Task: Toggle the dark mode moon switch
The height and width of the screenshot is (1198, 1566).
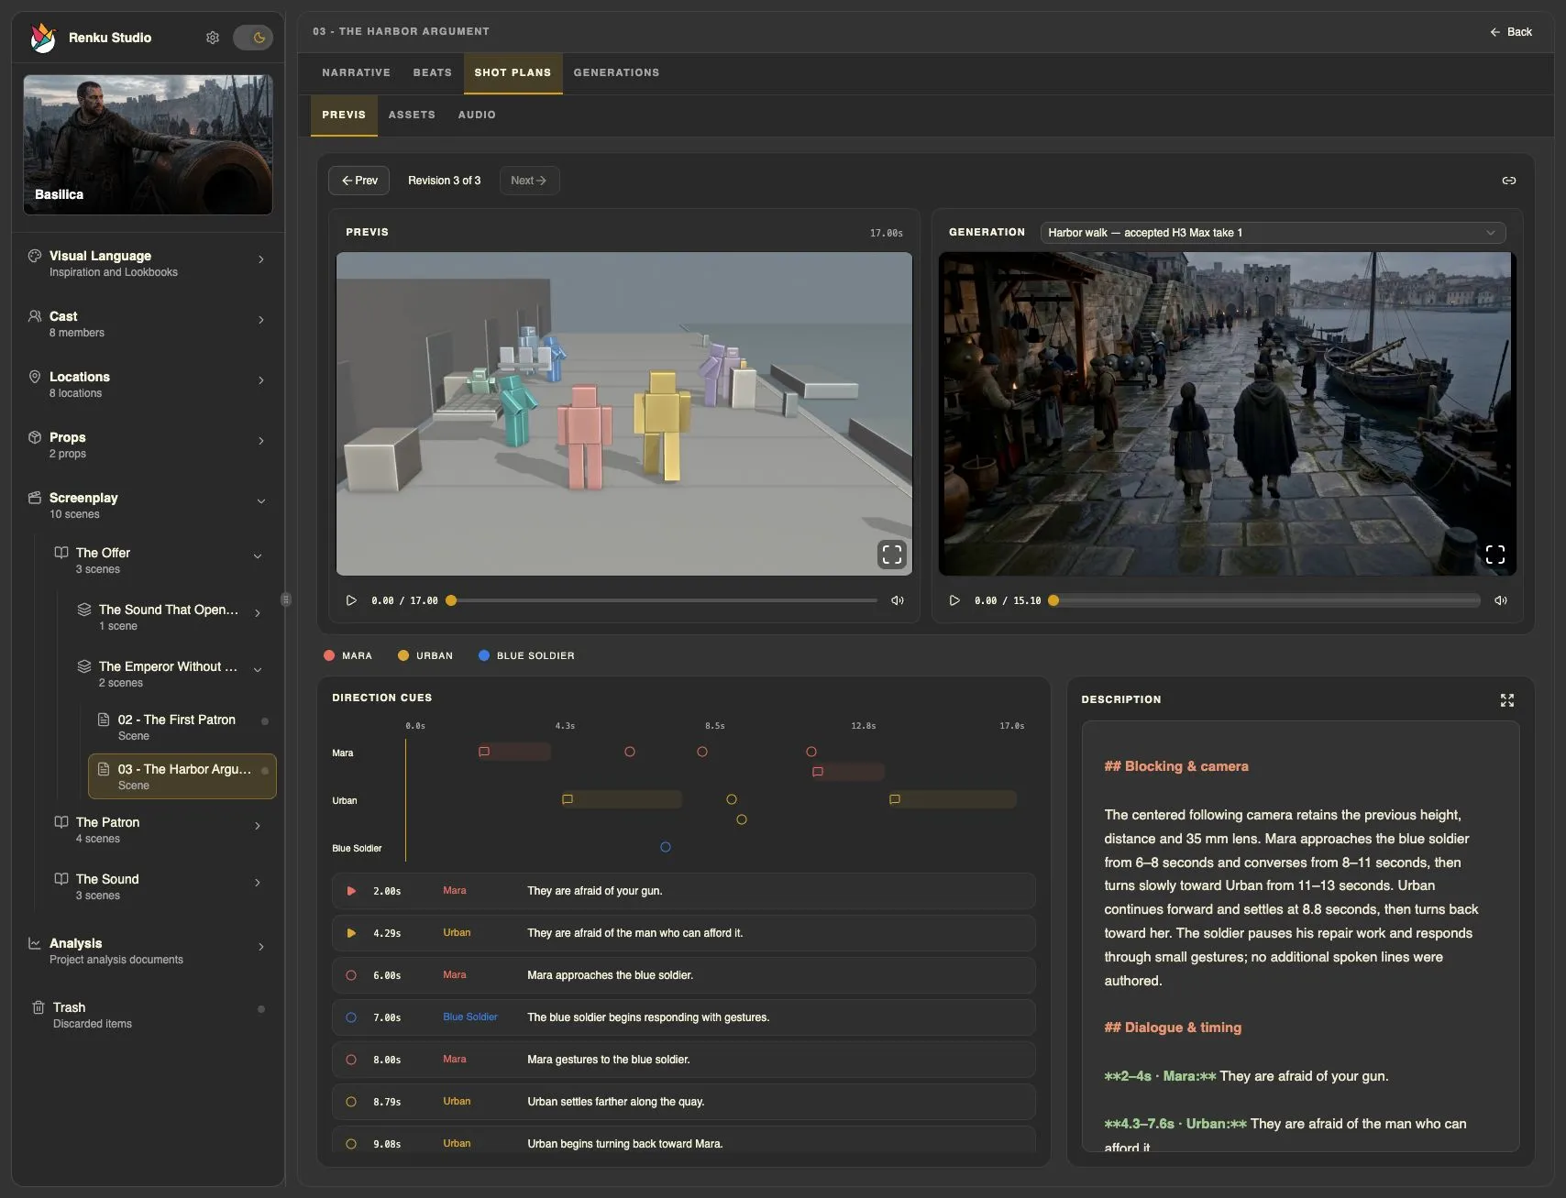Action: coord(253,38)
